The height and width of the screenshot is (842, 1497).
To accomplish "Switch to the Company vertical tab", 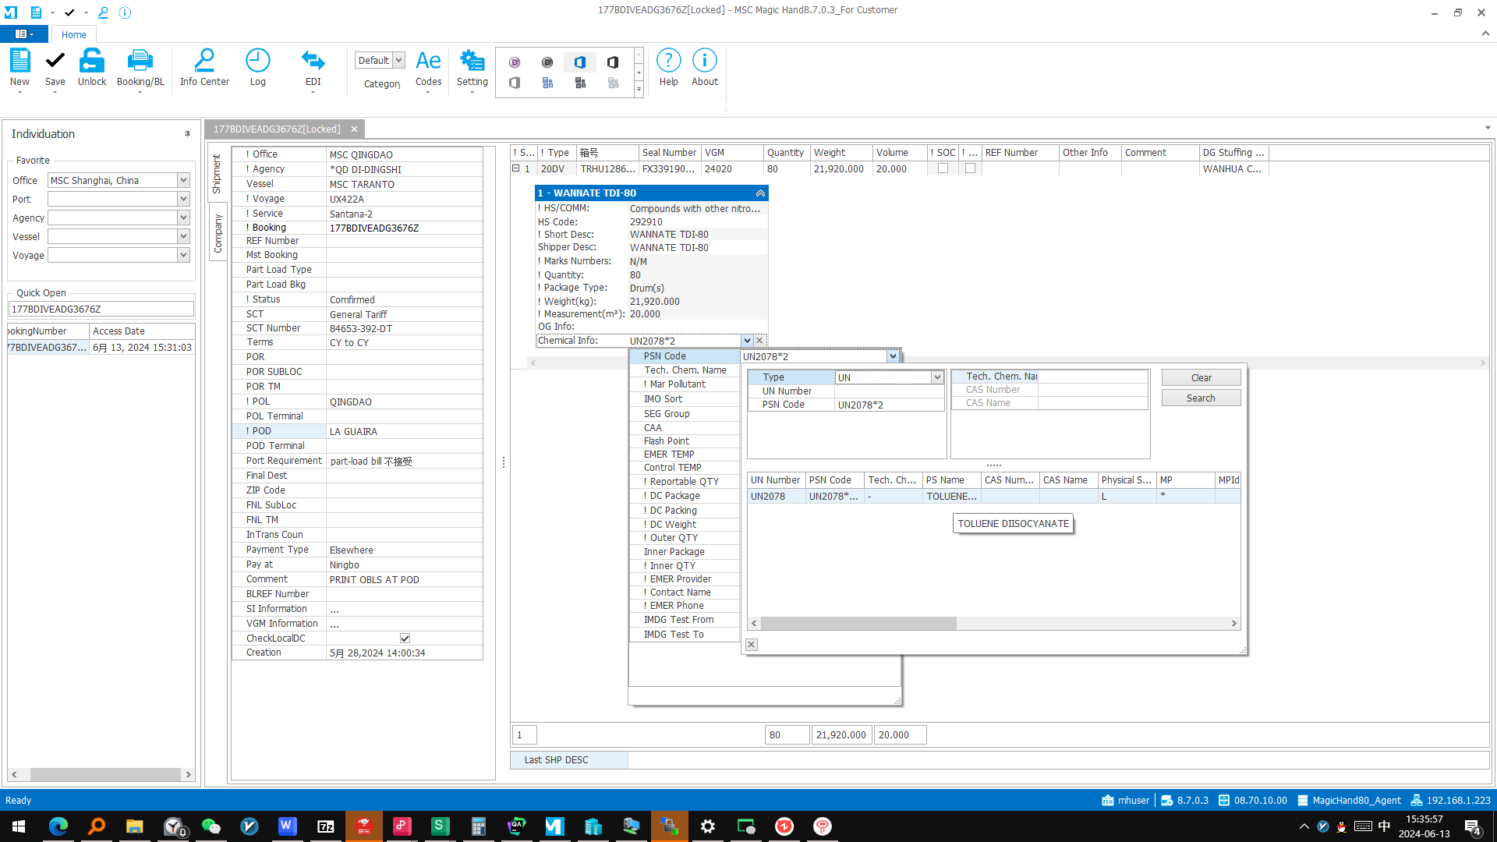I will (218, 233).
